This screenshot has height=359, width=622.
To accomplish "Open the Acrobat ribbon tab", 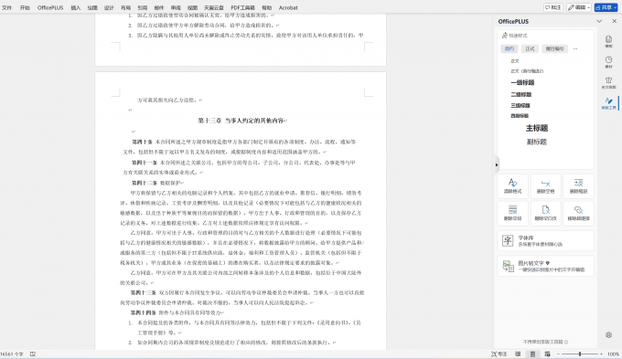I will tap(288, 7).
